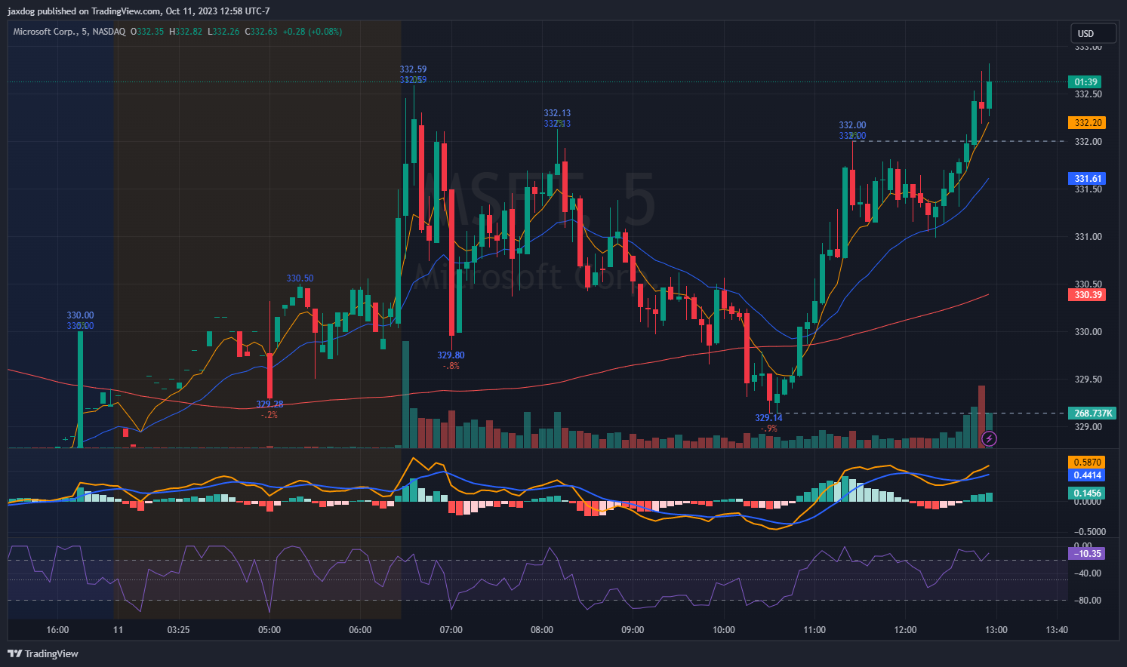Click the 329.80 pivot low annotation
Screen dimensions: 1127x667
click(x=451, y=355)
